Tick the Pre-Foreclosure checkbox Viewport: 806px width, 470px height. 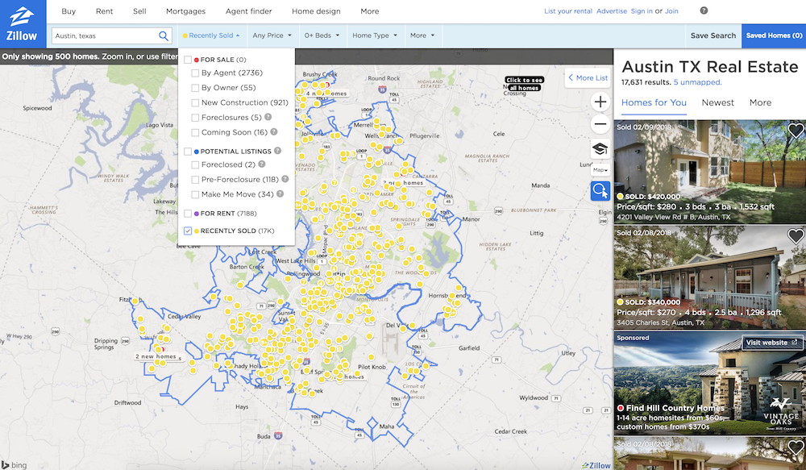195,180
